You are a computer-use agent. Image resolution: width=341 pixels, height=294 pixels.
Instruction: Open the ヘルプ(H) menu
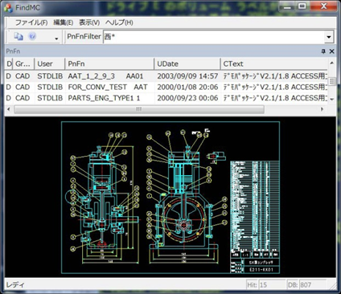pyautogui.click(x=119, y=22)
